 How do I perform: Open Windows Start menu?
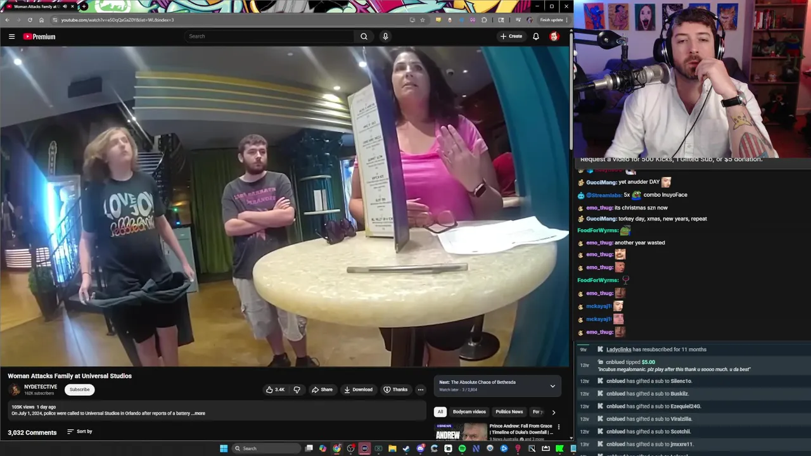(224, 448)
